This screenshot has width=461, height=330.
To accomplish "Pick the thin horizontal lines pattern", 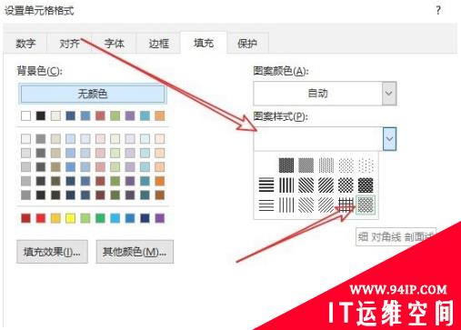I will pos(266,205).
